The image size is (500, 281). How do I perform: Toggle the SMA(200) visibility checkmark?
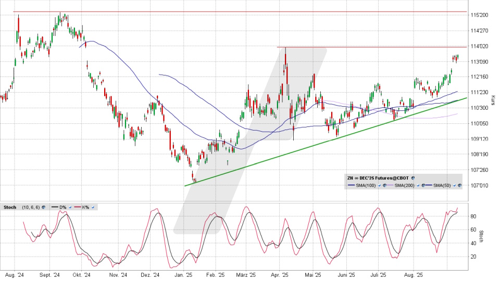(418, 185)
